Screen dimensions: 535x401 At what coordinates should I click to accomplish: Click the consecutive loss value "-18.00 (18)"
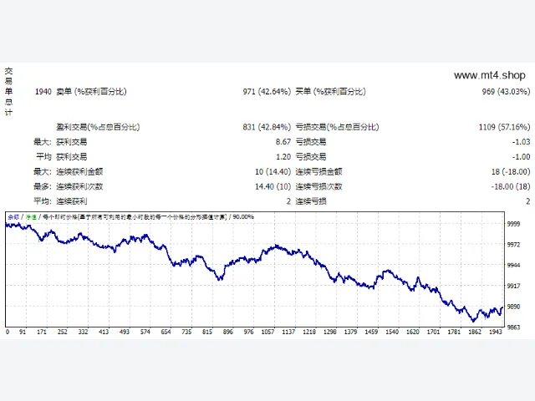pos(511,186)
